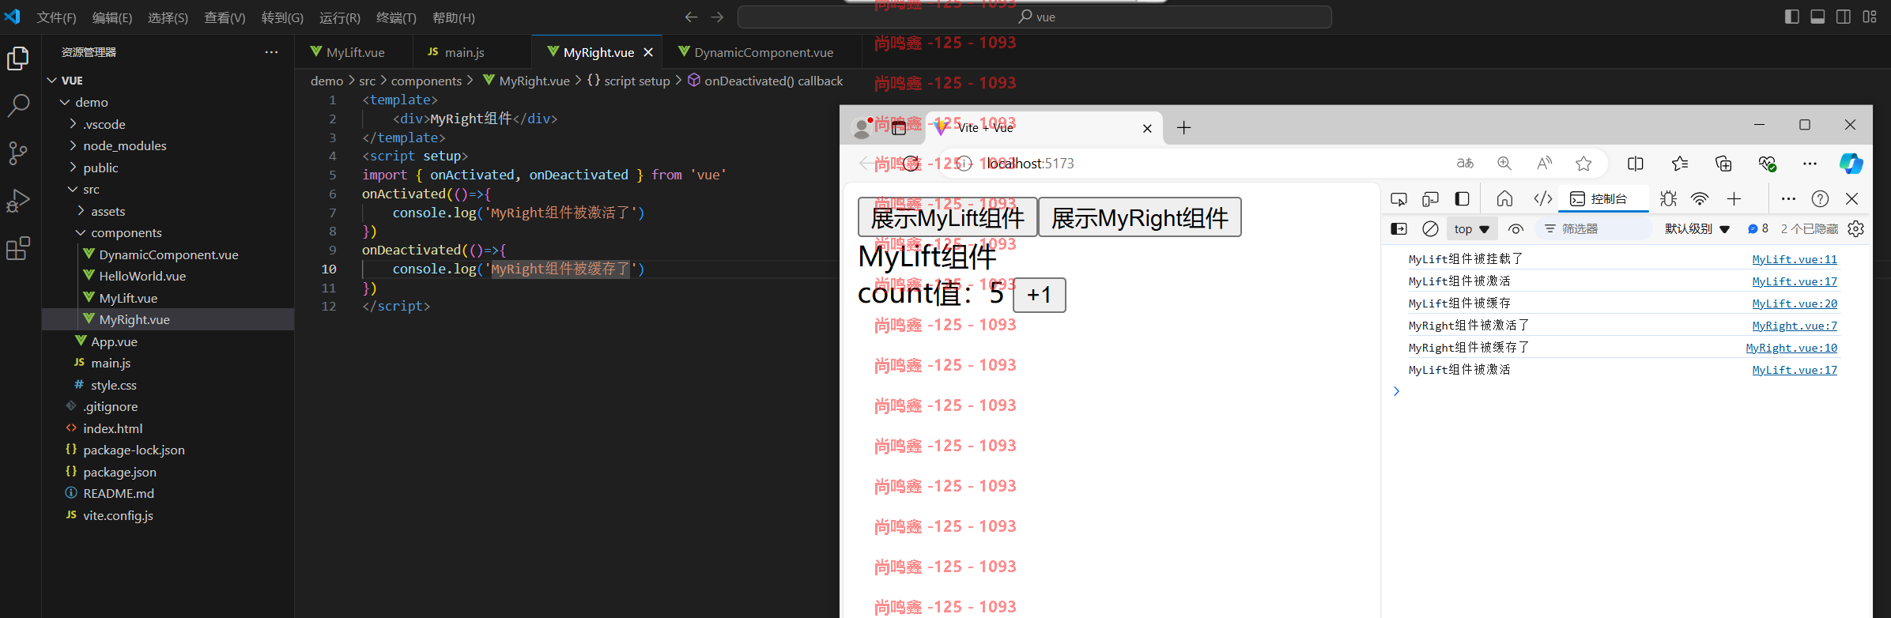The width and height of the screenshot is (1891, 618).
Task: Toggle the DevTools dock side/activity bar location
Action: 1462,198
